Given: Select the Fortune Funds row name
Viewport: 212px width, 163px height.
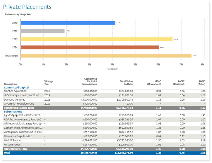Looking at the screenshot, I should coord(12,145).
